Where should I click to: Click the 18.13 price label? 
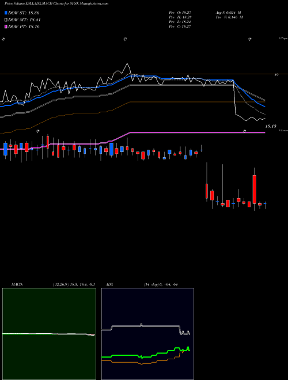[271, 126]
